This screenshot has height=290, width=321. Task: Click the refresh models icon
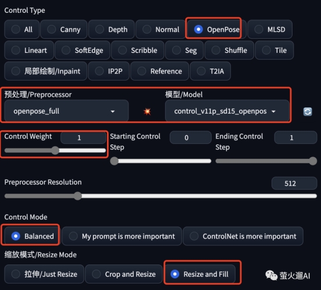tap(308, 112)
